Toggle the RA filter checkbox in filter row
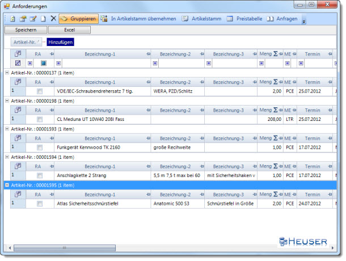This screenshot has height=261, width=346. [x=44, y=64]
